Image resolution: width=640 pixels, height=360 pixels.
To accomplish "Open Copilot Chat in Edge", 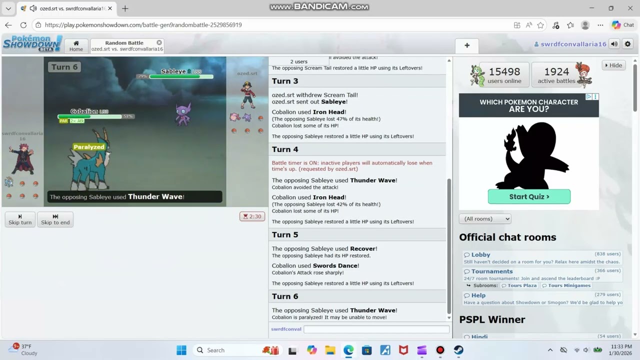I will click(623, 25).
